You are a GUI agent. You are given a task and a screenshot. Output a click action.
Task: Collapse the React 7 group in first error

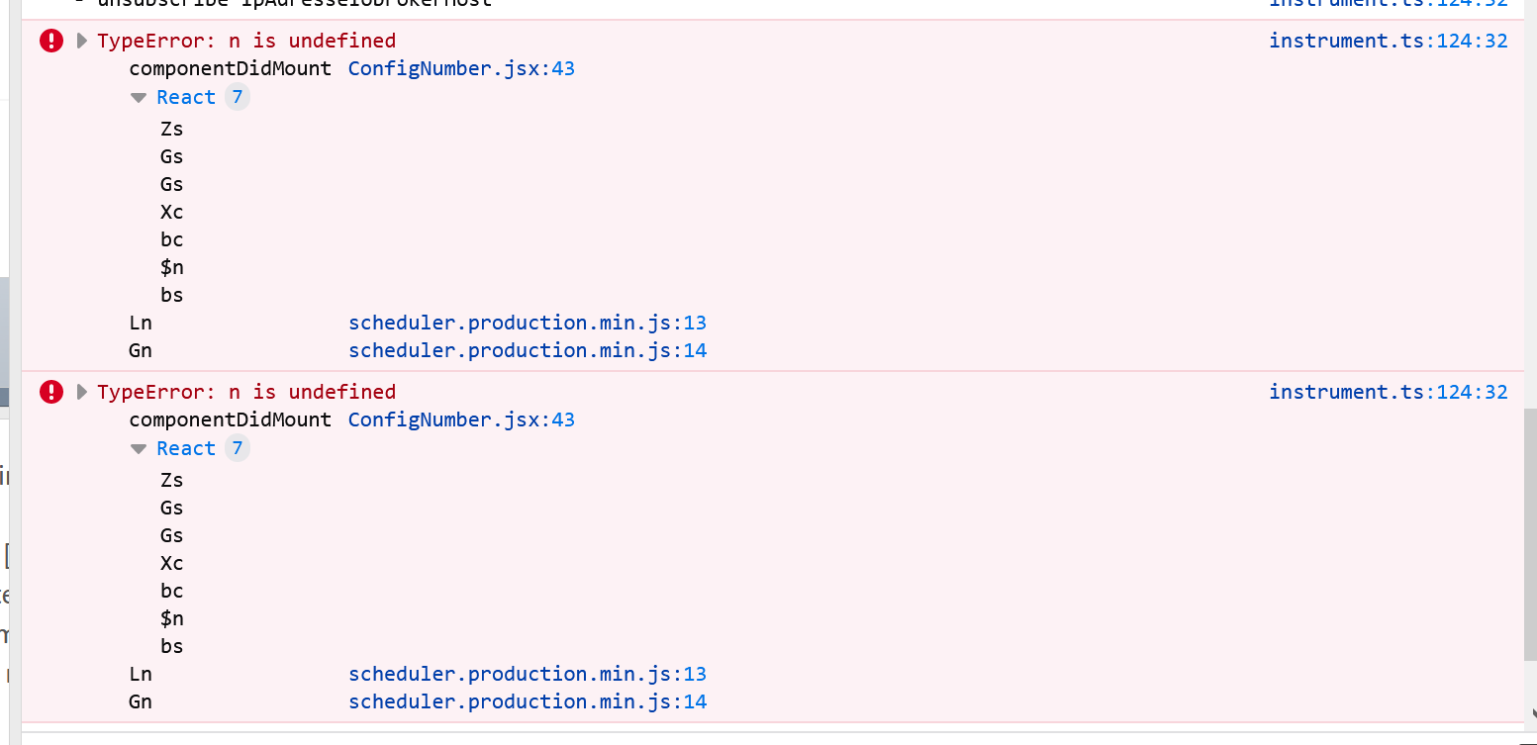[139, 97]
